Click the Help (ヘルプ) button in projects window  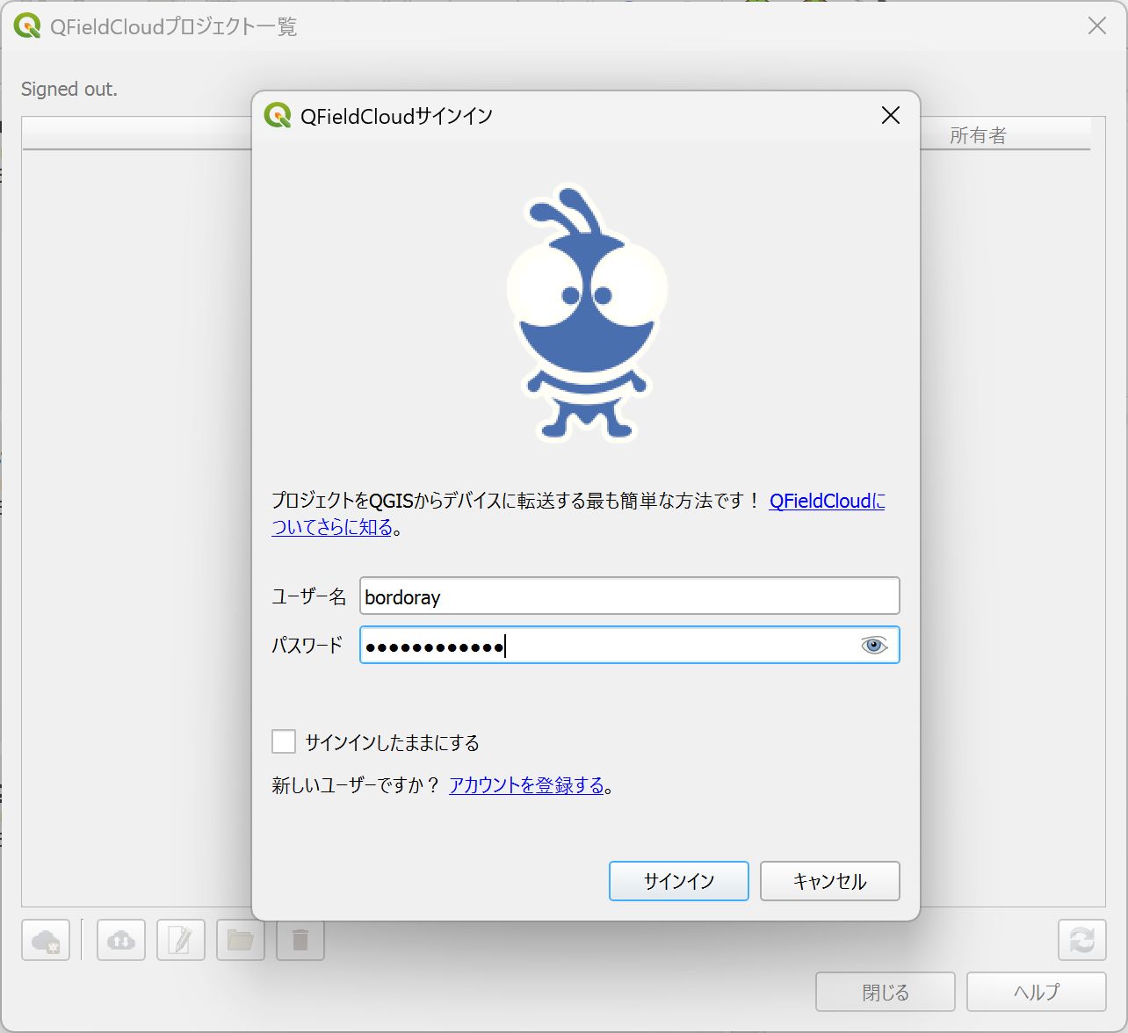point(1037,992)
